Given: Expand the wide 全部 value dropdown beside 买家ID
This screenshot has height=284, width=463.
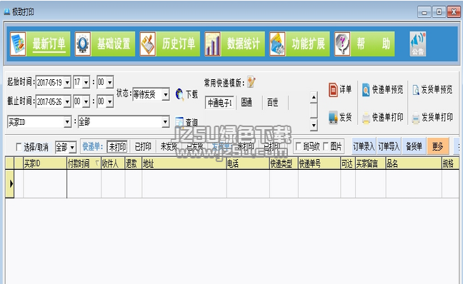Looking at the screenshot, I should click(166, 122).
